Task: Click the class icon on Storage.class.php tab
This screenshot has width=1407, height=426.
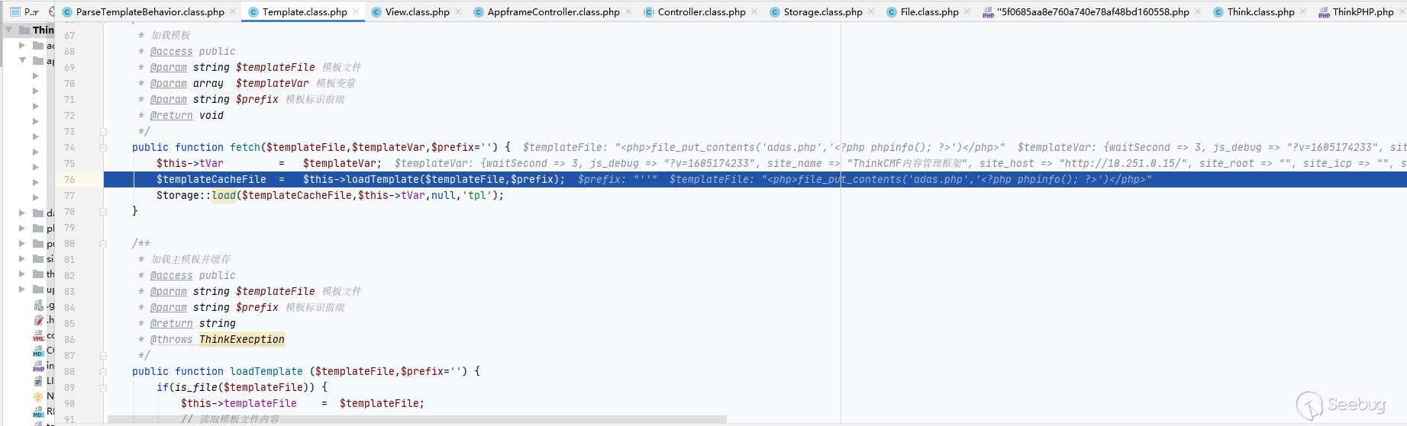Action: pos(775,12)
